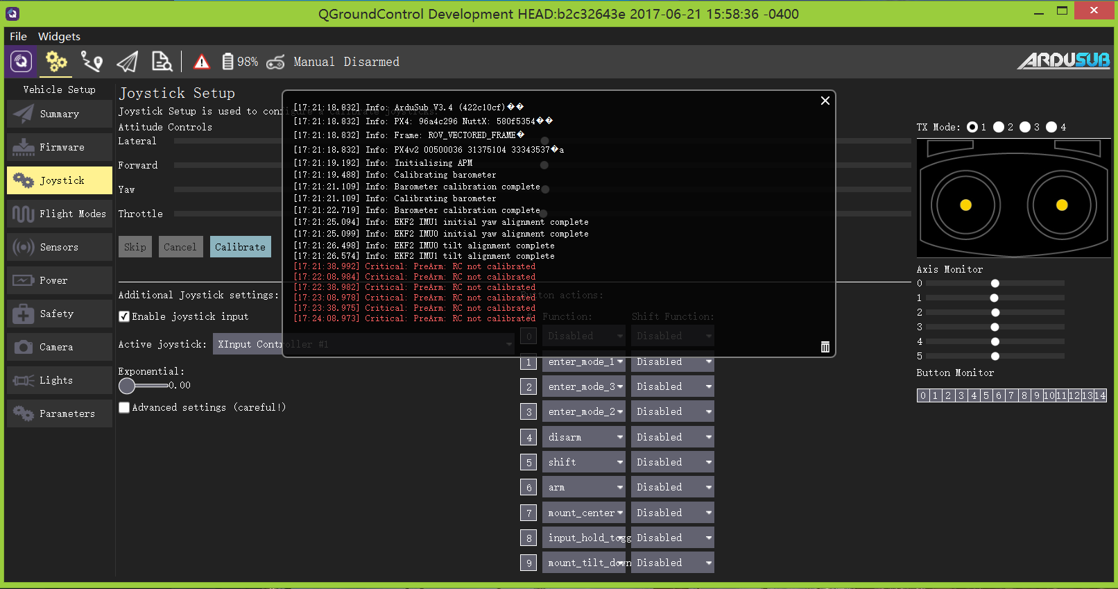1118x589 pixels.
Task: Click the Disarmed status text
Action: (372, 62)
